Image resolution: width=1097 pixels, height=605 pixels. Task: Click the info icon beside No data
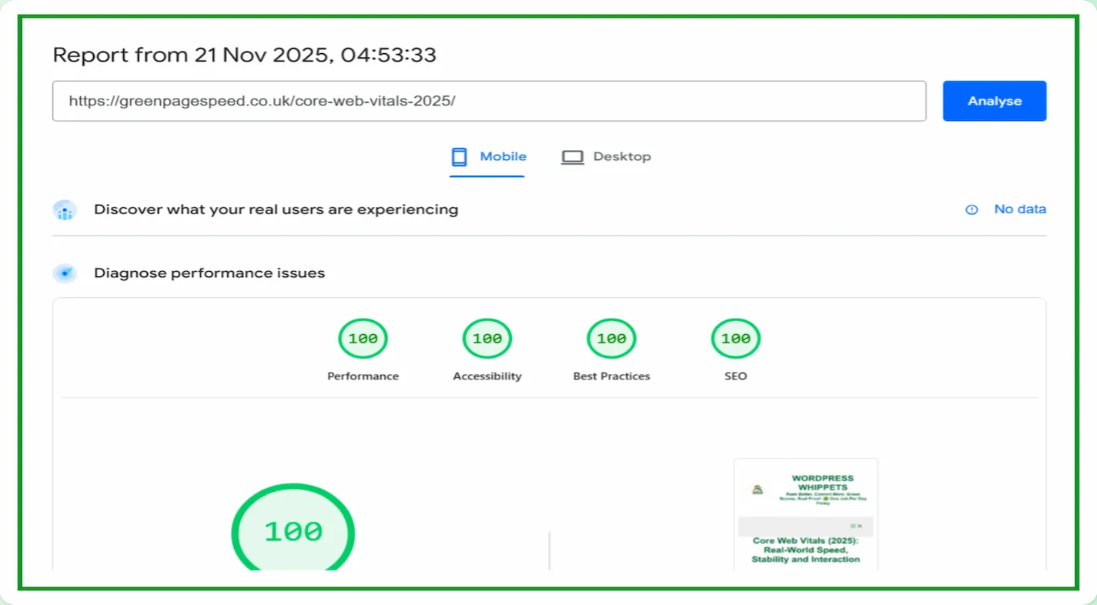972,209
